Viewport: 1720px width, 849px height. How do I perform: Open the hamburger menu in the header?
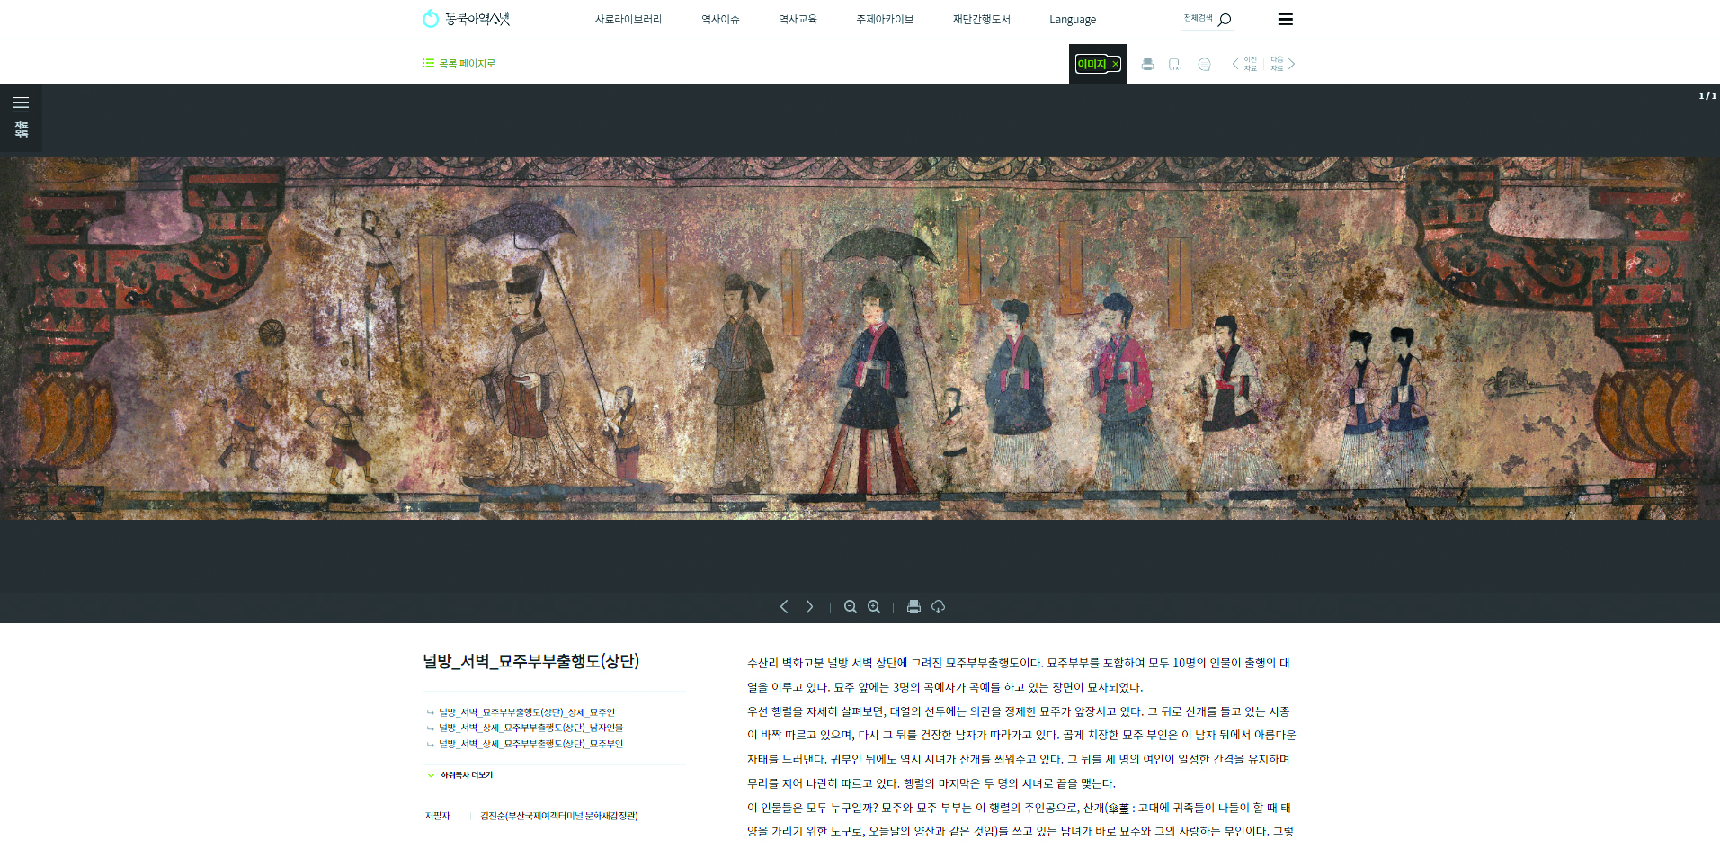[x=1286, y=19]
